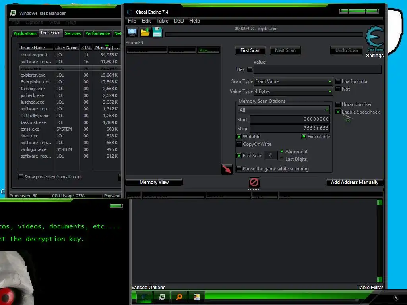Image resolution: width=407 pixels, height=305 pixels.
Task: Toggle the Fast Scan checkbox
Action: [x=239, y=156]
